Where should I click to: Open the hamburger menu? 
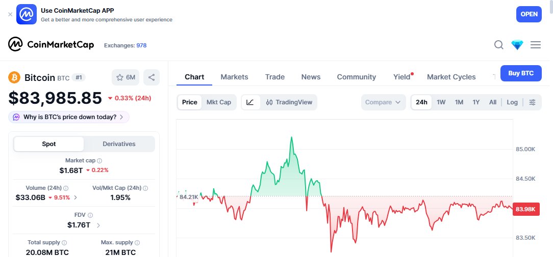click(x=535, y=45)
